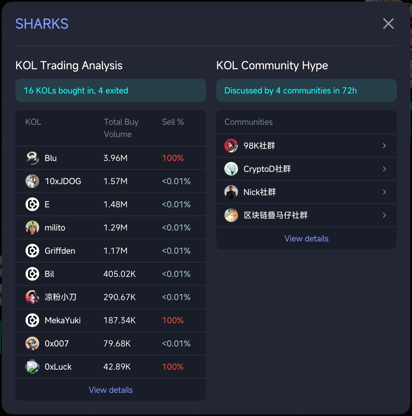412x416 pixels.
Task: Click the 0xLuck avatar icon
Action: pos(32,367)
